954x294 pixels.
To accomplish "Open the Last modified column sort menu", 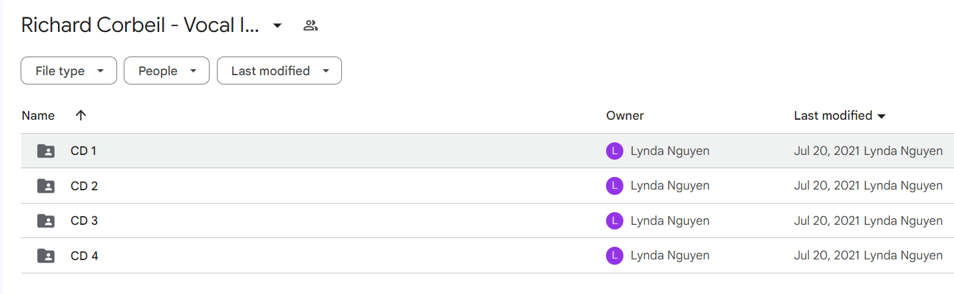I will [x=840, y=116].
